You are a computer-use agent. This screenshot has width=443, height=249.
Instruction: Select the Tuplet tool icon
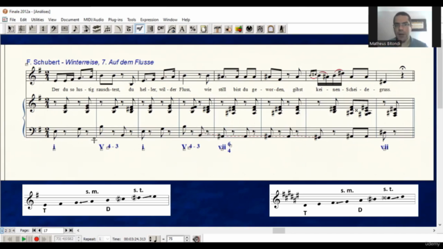pos(107,29)
